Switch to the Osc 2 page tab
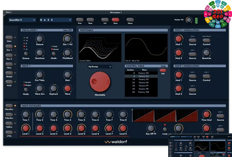This screenshot has height=157, width=232. 9,55
